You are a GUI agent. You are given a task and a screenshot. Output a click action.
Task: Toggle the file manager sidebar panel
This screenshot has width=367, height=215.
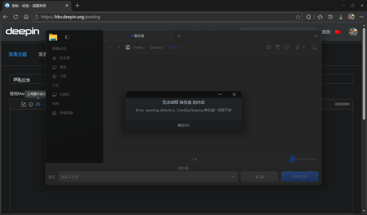[x=67, y=37]
